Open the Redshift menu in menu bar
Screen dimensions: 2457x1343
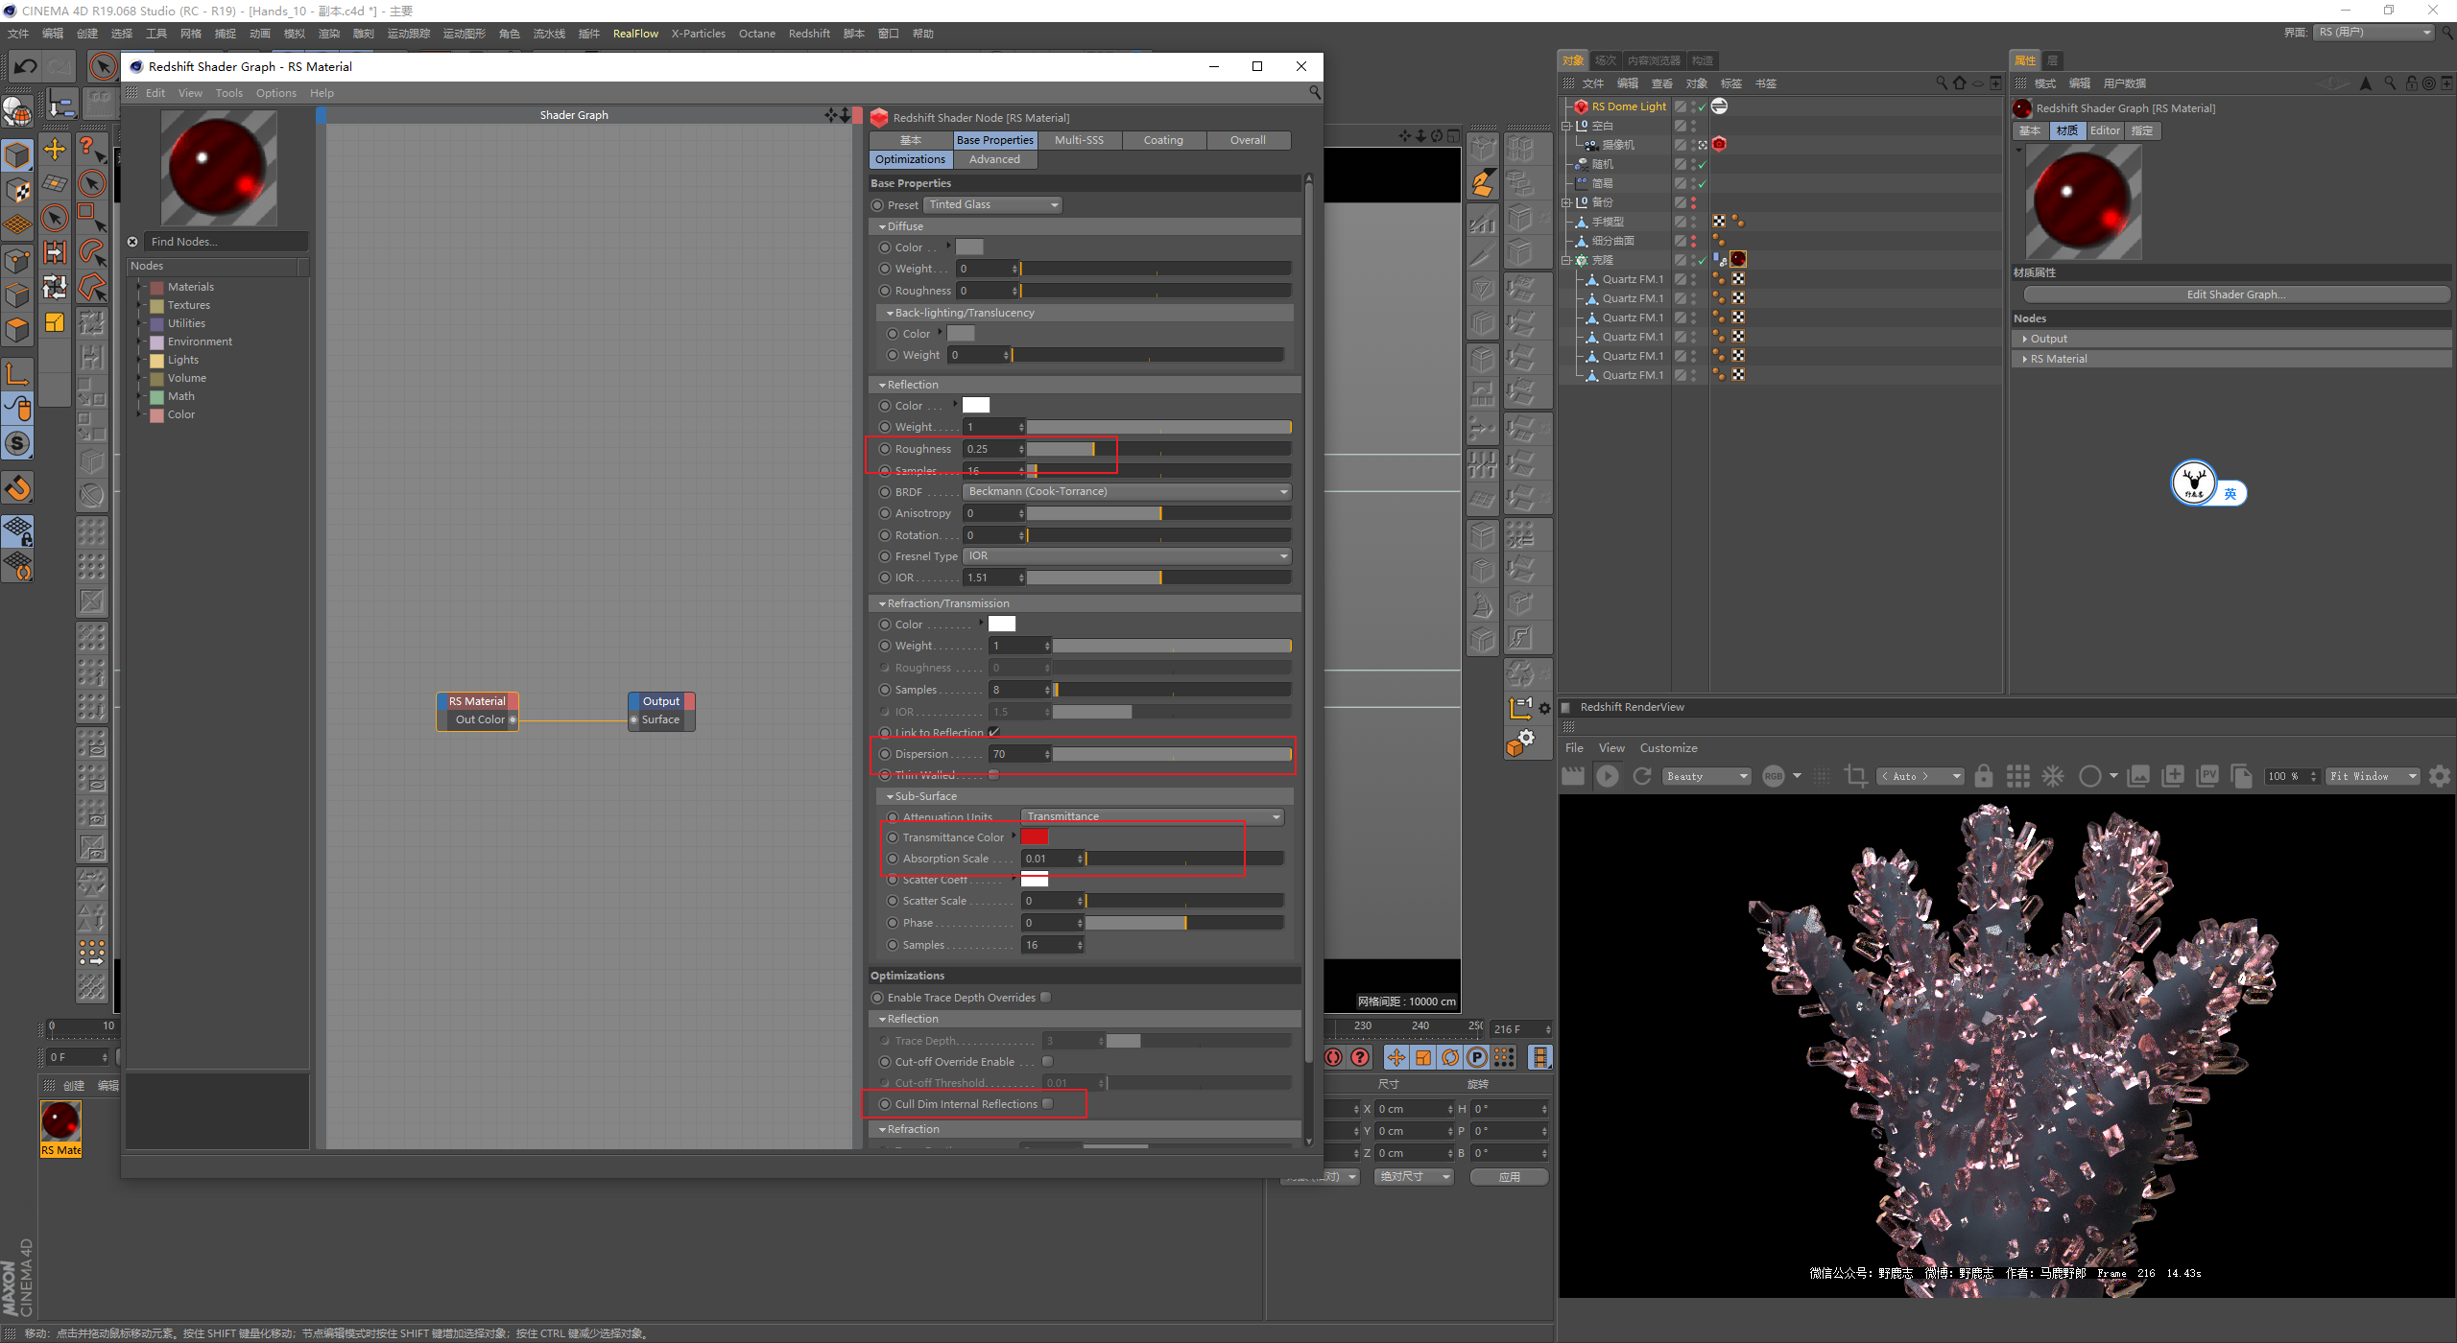pos(808,34)
